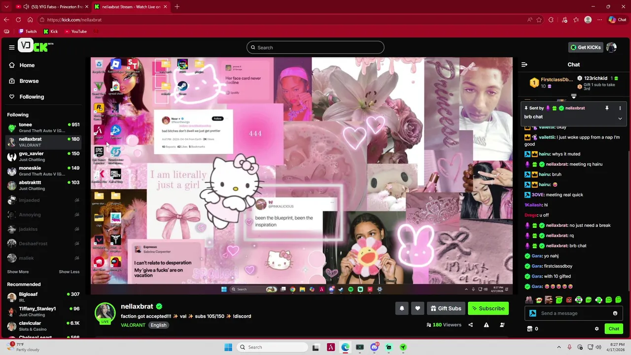This screenshot has width=631, height=355.
Task: Open the Kick sidebar hamburger menu
Action: point(12,47)
